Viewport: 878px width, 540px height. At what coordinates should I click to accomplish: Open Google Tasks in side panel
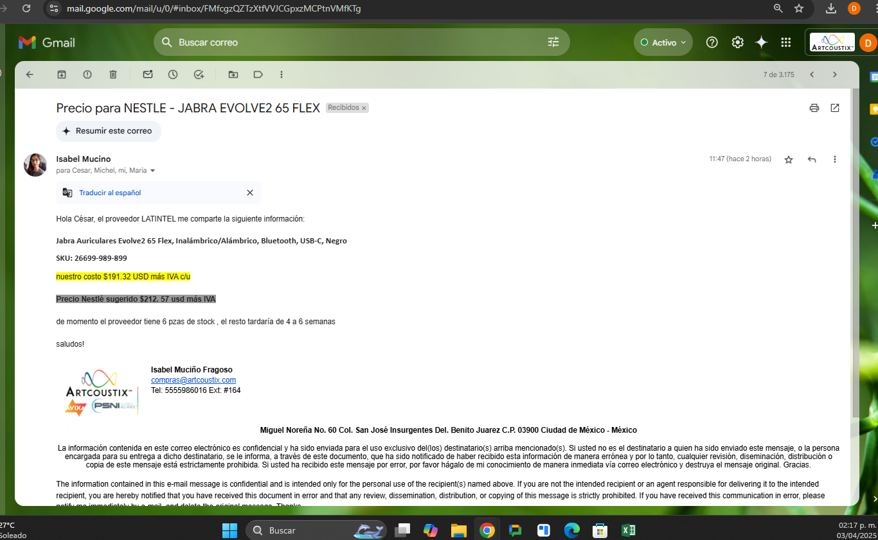(874, 141)
